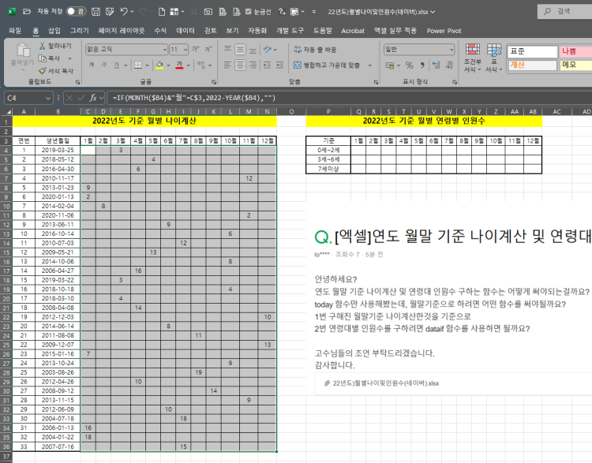Screen dimensions: 592x463
Task: Click the search (검색) box
Action: click(x=565, y=11)
